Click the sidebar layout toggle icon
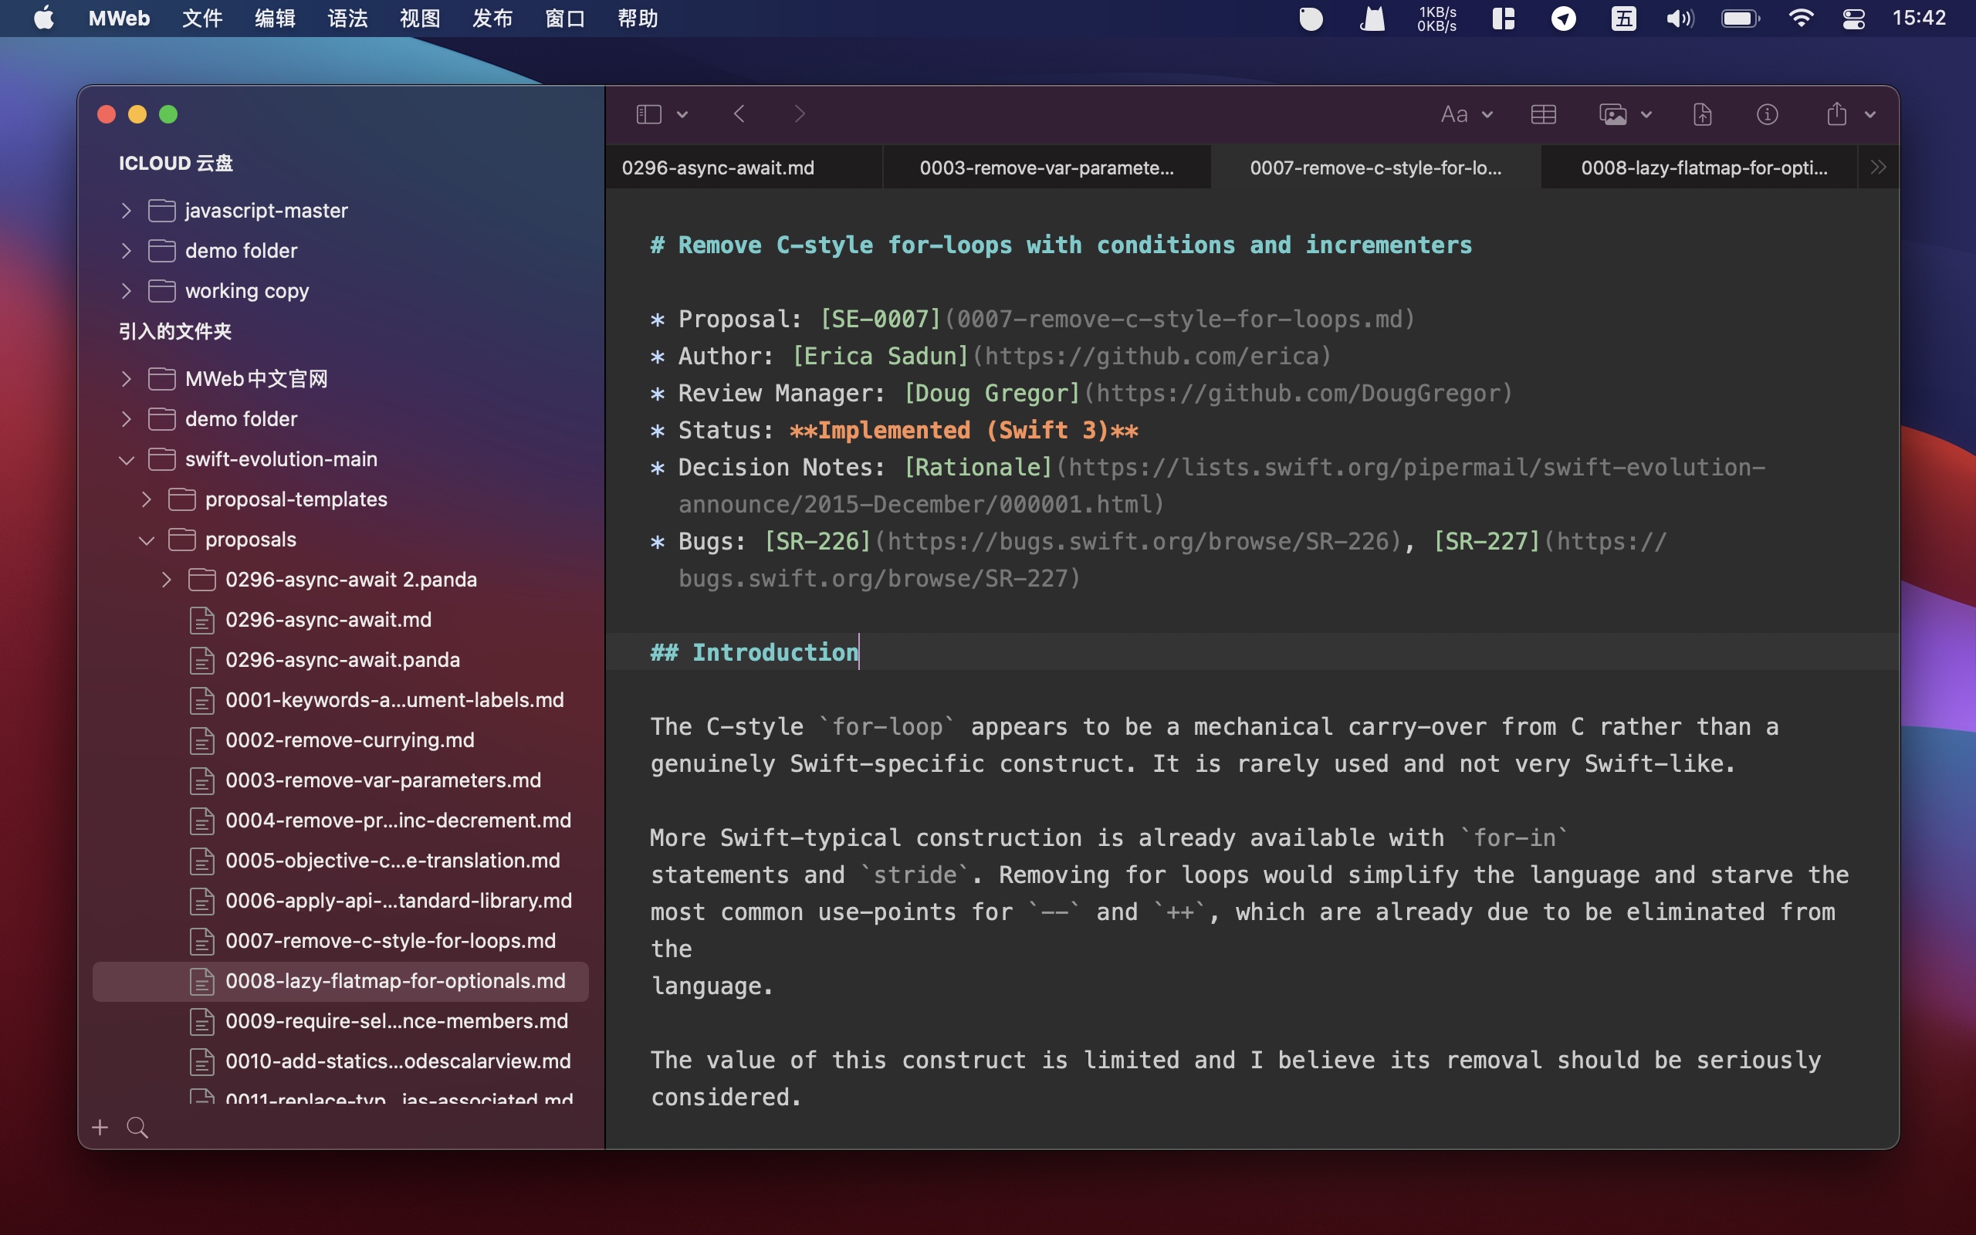The image size is (1976, 1235). 648,114
